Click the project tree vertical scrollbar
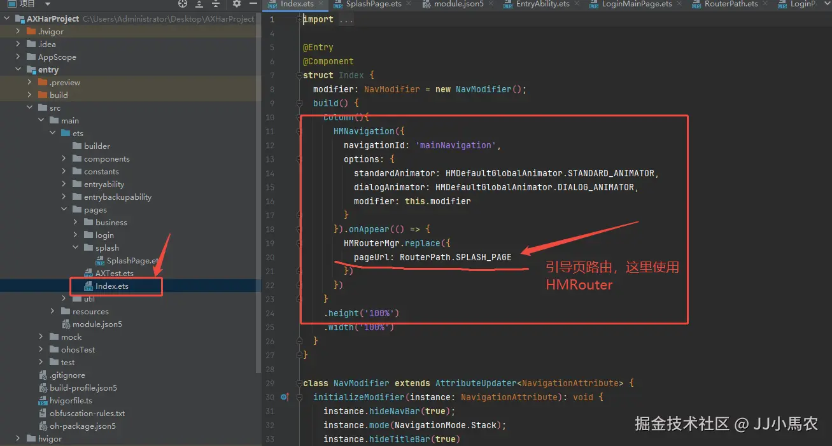This screenshot has height=446, width=832. click(x=258, y=191)
